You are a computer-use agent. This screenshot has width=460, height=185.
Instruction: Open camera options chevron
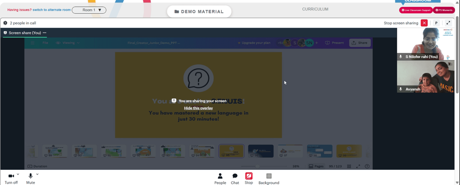(x=18, y=174)
